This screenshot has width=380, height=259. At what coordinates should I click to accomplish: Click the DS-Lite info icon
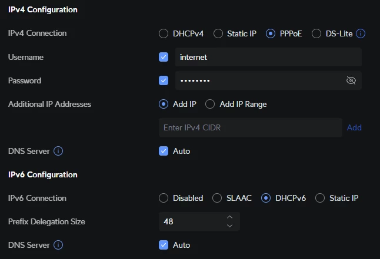(x=361, y=33)
